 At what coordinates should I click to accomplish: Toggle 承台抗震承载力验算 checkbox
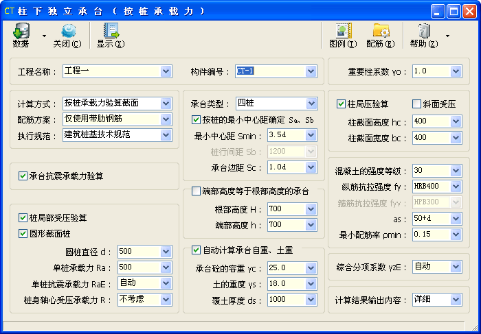(x=23, y=176)
